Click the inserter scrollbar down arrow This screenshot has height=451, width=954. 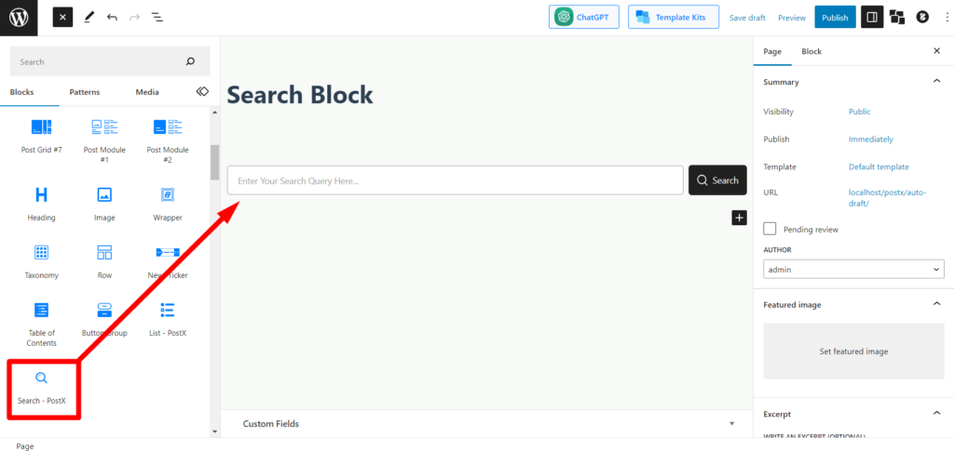point(215,431)
